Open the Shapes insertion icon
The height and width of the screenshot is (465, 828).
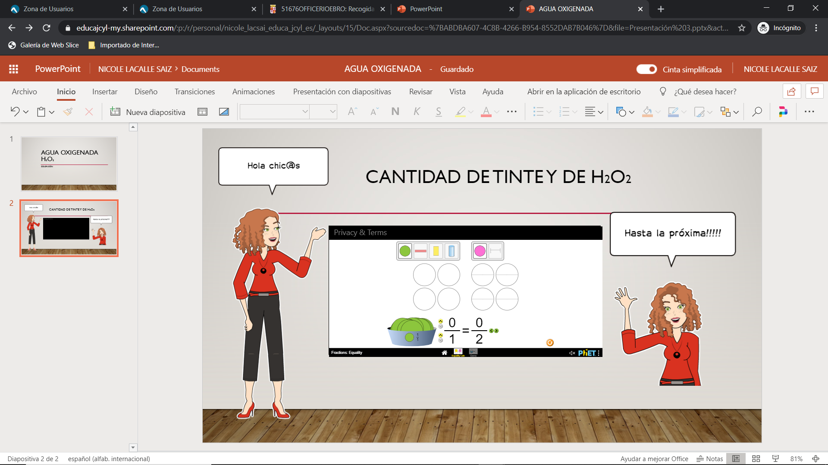(x=622, y=112)
